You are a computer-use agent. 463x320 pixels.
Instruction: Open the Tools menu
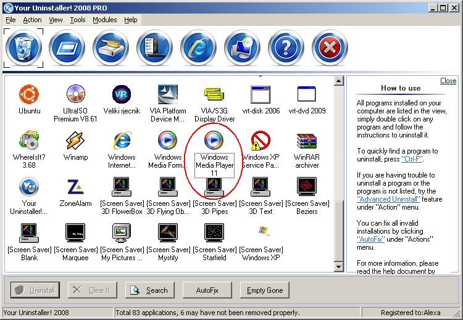click(78, 20)
